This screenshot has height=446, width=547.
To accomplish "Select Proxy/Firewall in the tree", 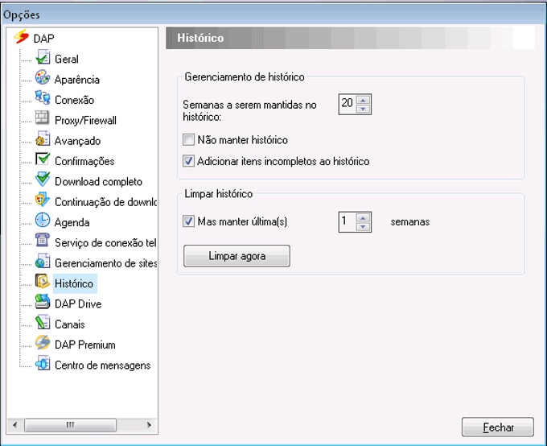I will 85,120.
